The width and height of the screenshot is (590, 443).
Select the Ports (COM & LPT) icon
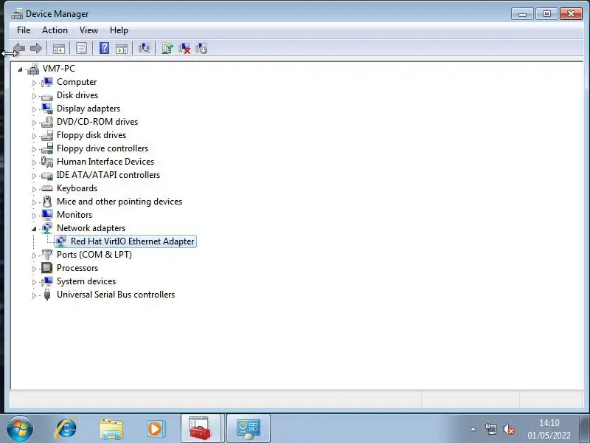[47, 255]
